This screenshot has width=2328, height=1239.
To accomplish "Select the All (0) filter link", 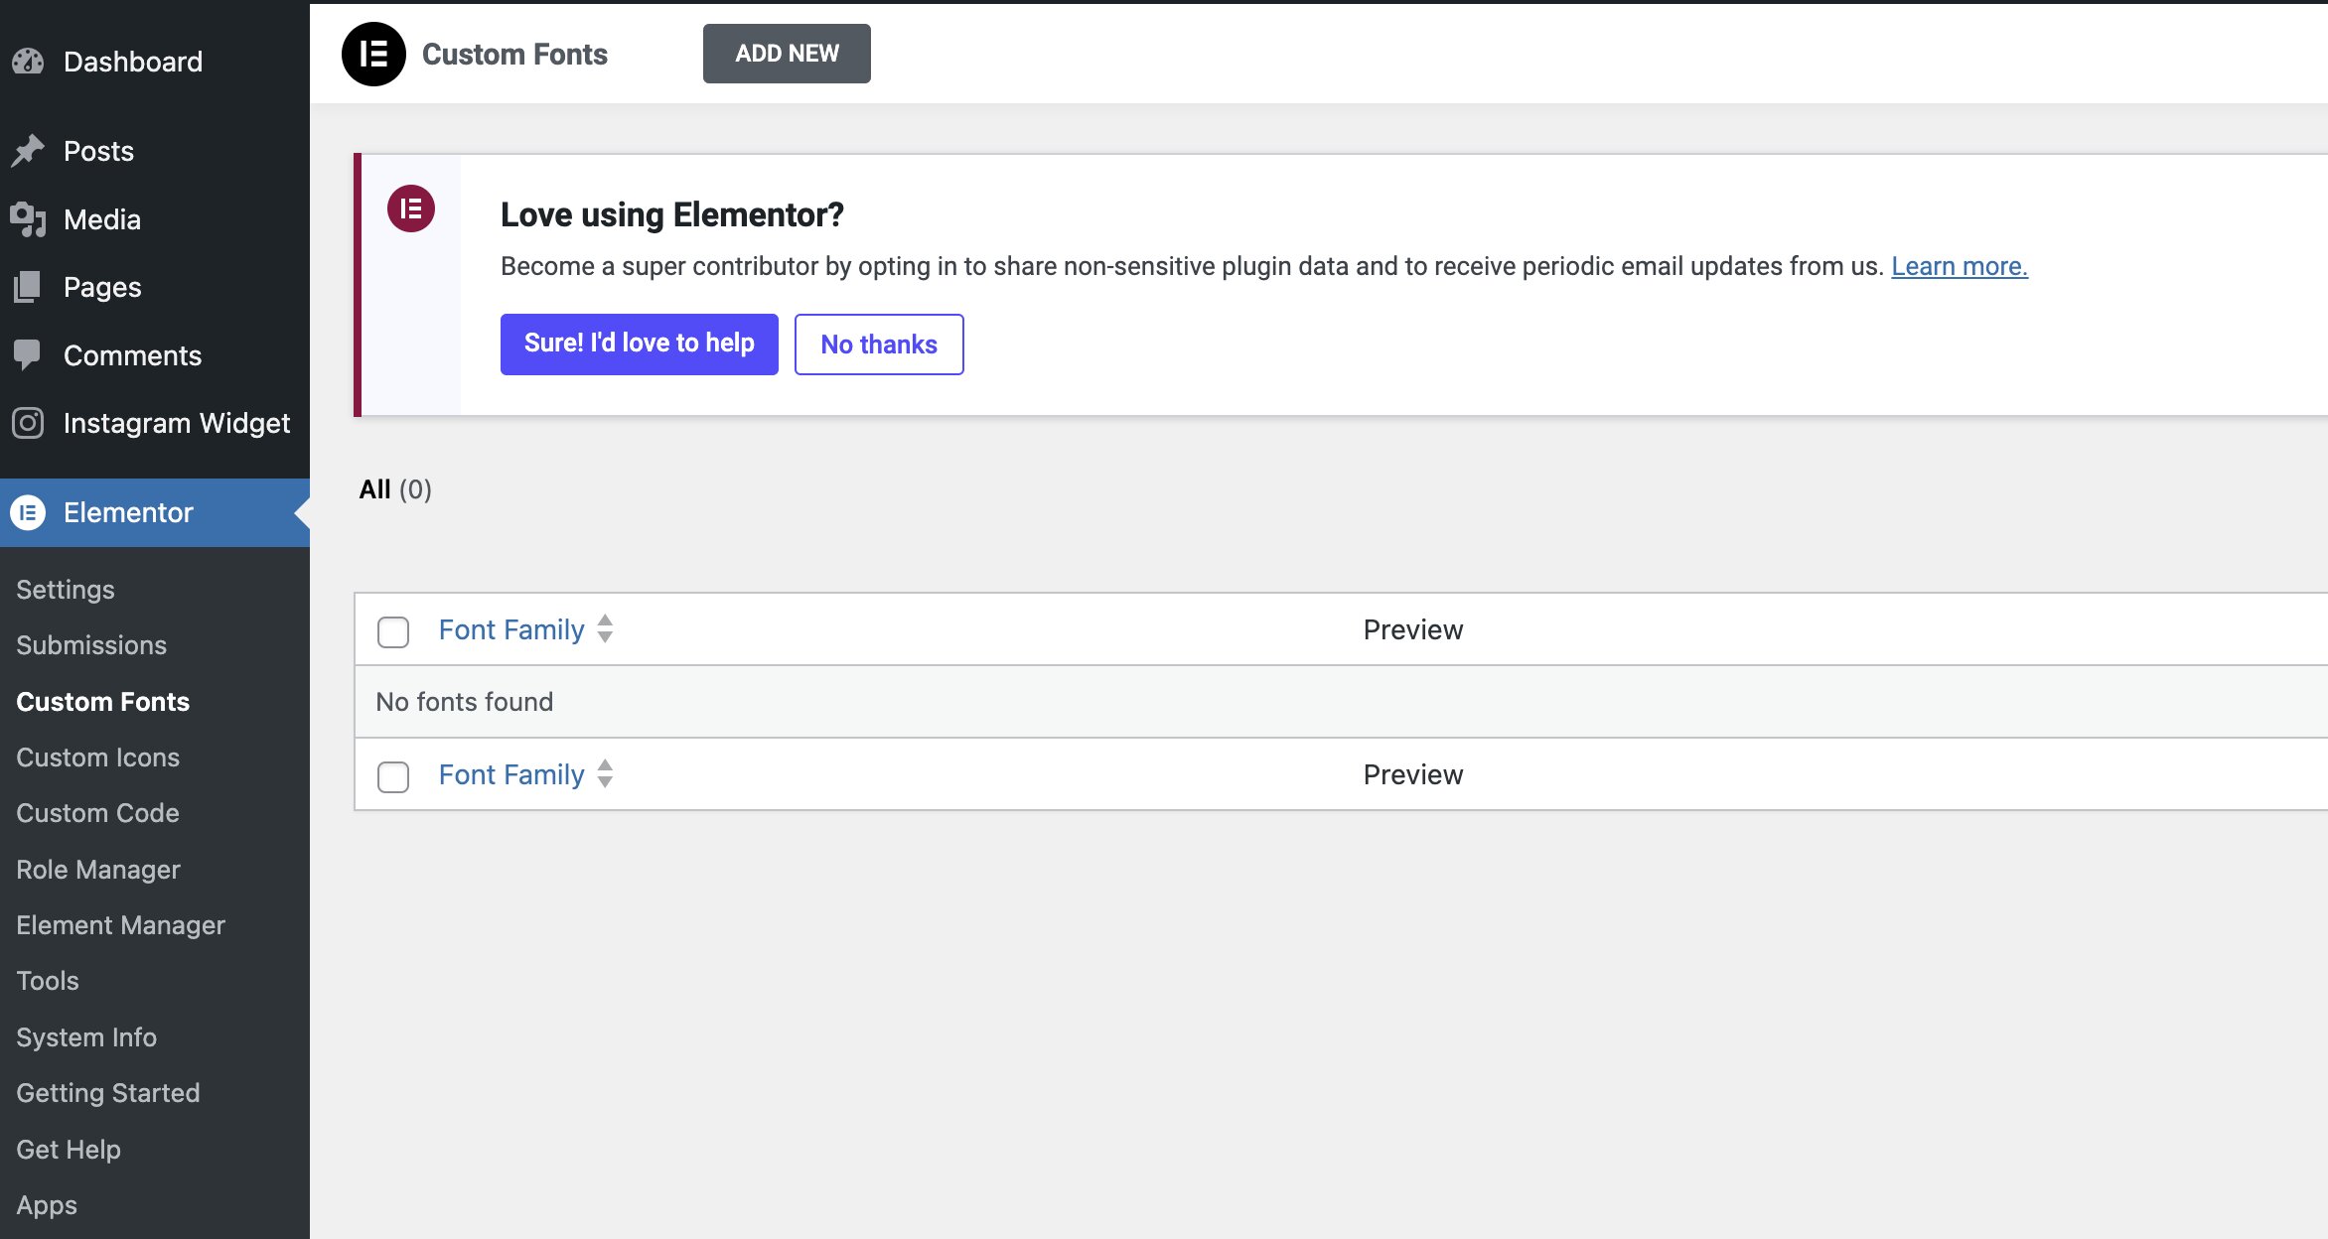I will [377, 488].
